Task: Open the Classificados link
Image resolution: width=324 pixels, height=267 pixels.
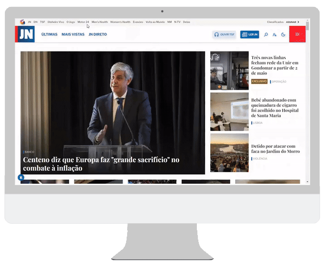Action: pos(275,22)
